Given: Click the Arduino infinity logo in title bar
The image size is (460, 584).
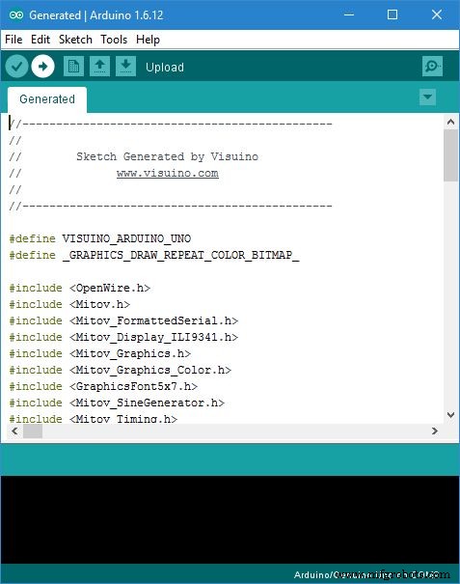Looking at the screenshot, I should click(16, 14).
